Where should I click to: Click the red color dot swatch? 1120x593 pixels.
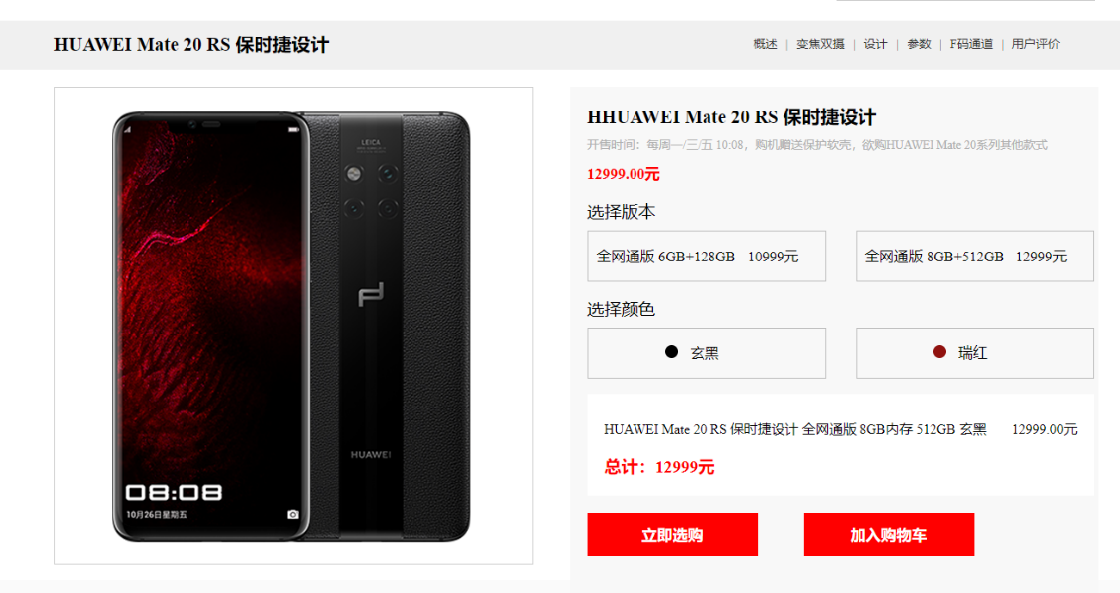pyautogui.click(x=939, y=351)
